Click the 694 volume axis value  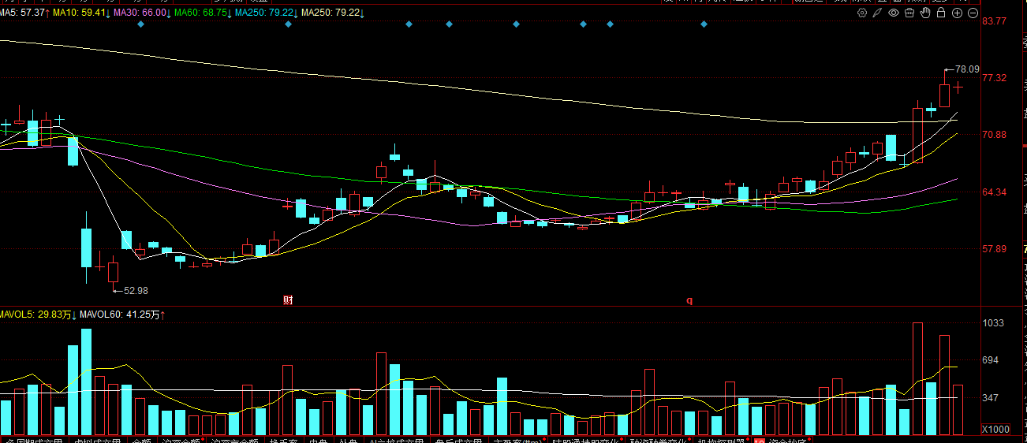pos(990,360)
